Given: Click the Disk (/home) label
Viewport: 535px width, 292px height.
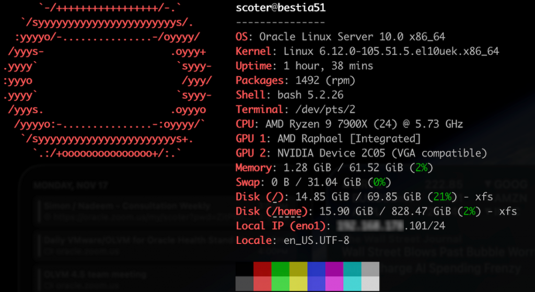Looking at the screenshot, I should pos(272,212).
